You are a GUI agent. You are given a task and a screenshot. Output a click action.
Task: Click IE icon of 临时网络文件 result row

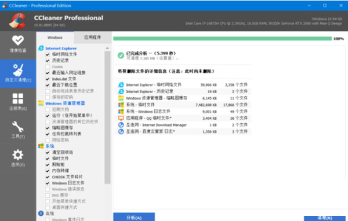[x=121, y=85]
